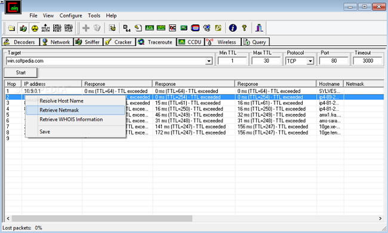Expand the Protocol TCP dropdown
The image size is (388, 233).
310,61
